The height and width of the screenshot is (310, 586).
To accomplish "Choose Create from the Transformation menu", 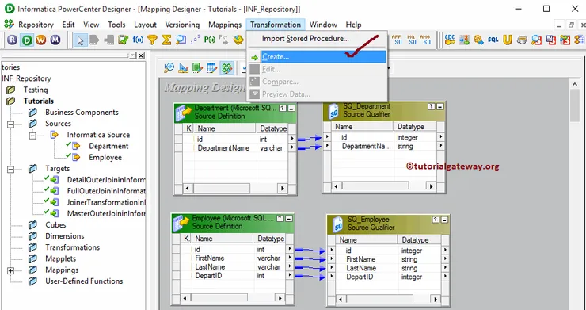I will (x=318, y=57).
